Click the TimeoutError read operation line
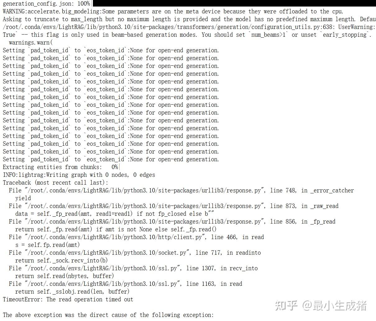This screenshot has width=376, height=321. point(68,300)
